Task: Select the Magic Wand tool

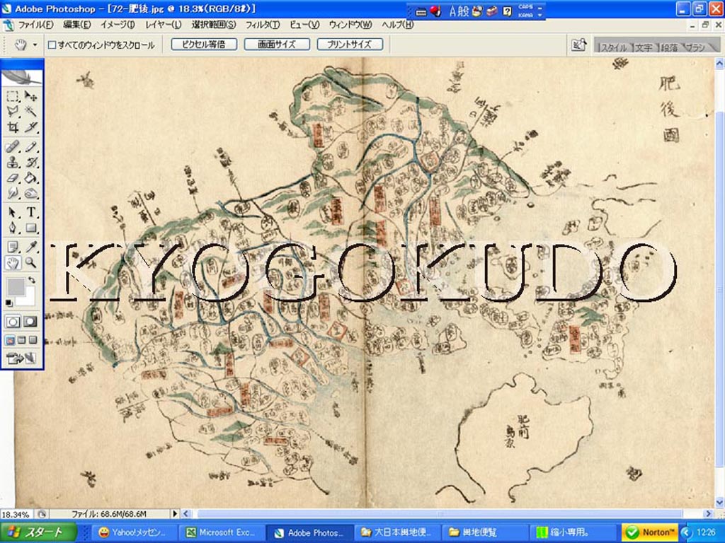Action: tap(32, 111)
